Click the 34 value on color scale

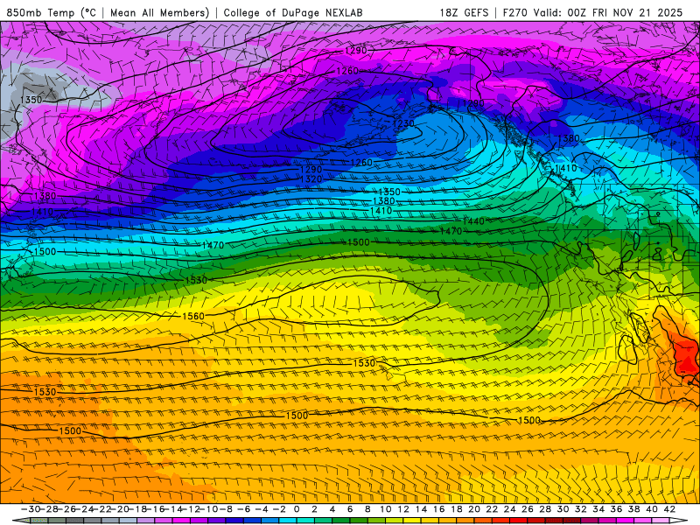(598, 509)
